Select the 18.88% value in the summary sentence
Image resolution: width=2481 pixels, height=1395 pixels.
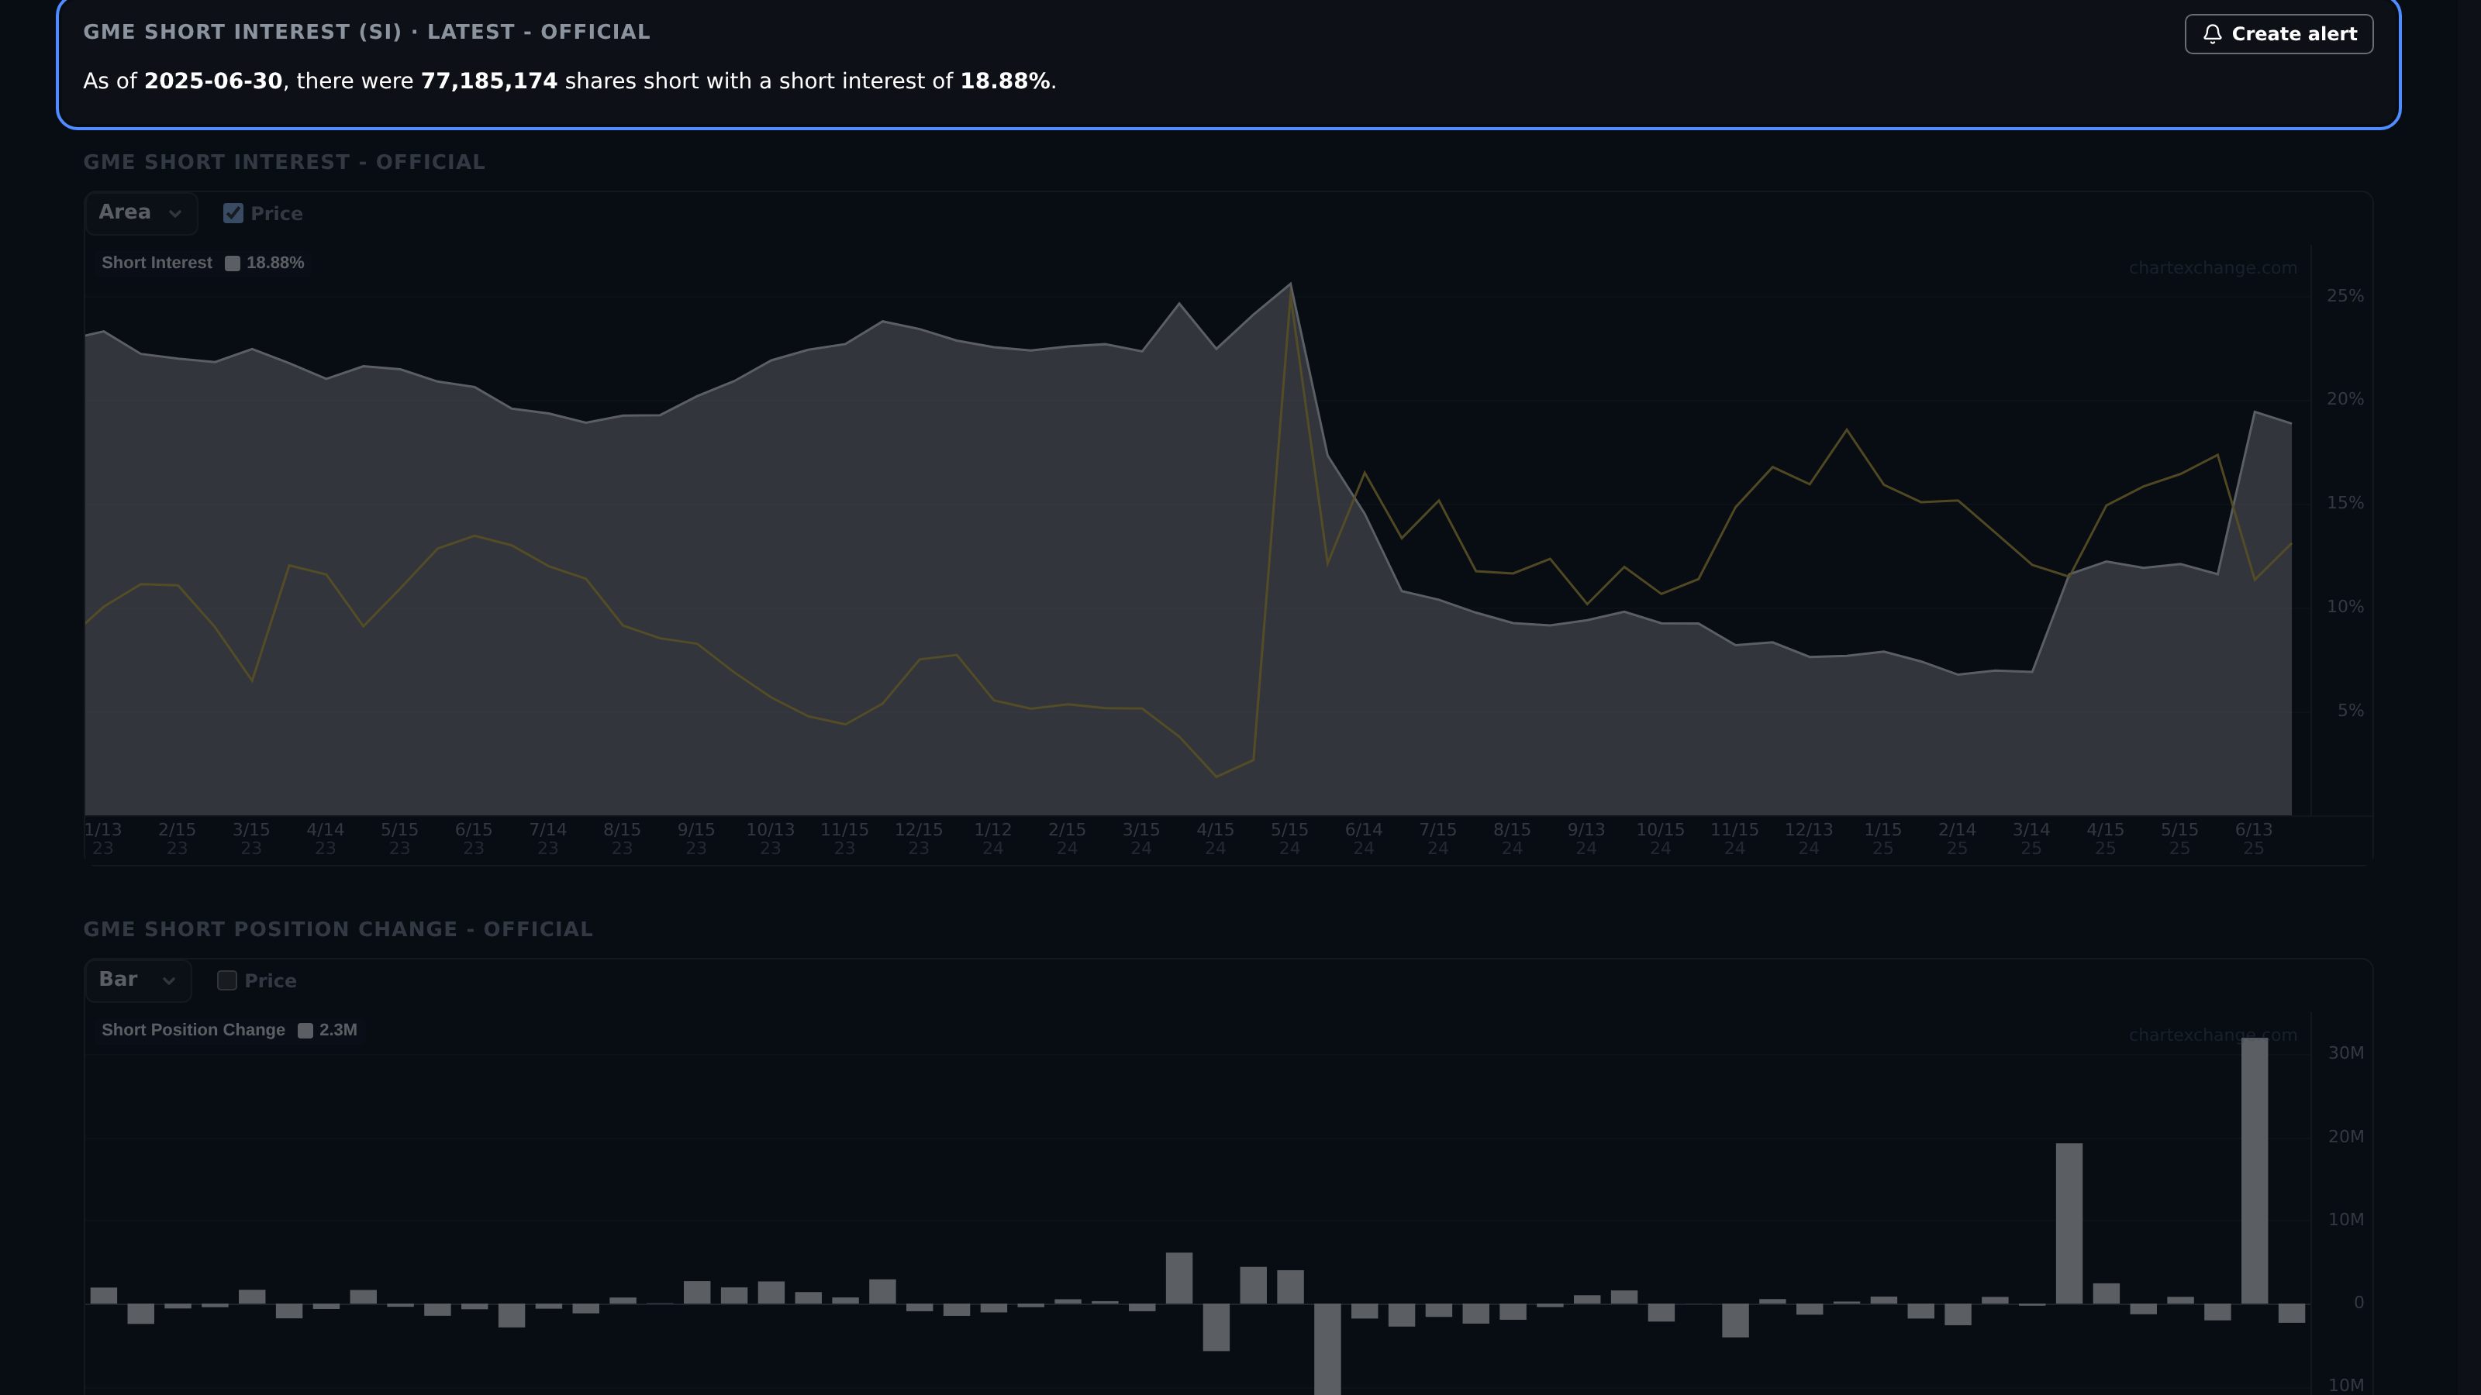(1005, 81)
